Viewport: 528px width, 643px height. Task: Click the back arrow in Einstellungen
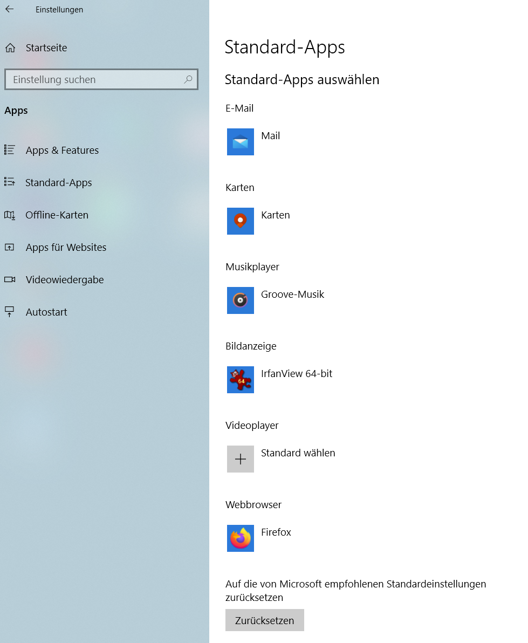point(9,9)
